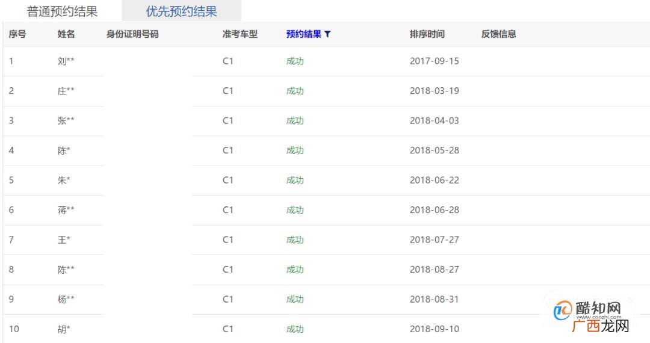Viewport: 650px width, 343px height.
Task: Click the date 2018-05-28
Action: (x=435, y=150)
